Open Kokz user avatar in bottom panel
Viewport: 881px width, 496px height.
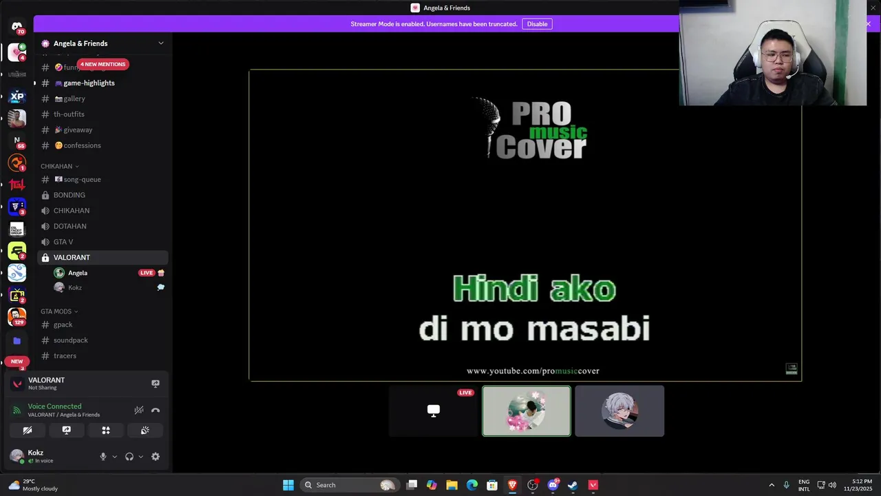17,456
